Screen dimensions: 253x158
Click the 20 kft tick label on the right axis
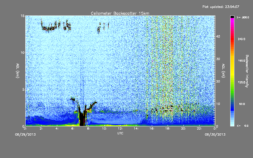(218, 82)
